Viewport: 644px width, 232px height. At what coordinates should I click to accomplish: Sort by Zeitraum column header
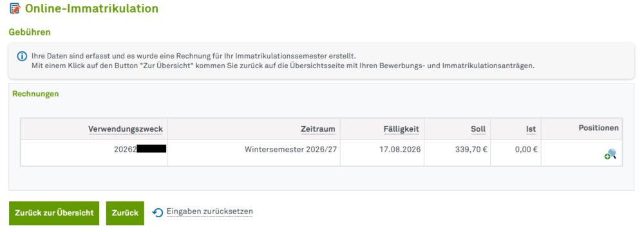pyautogui.click(x=318, y=129)
